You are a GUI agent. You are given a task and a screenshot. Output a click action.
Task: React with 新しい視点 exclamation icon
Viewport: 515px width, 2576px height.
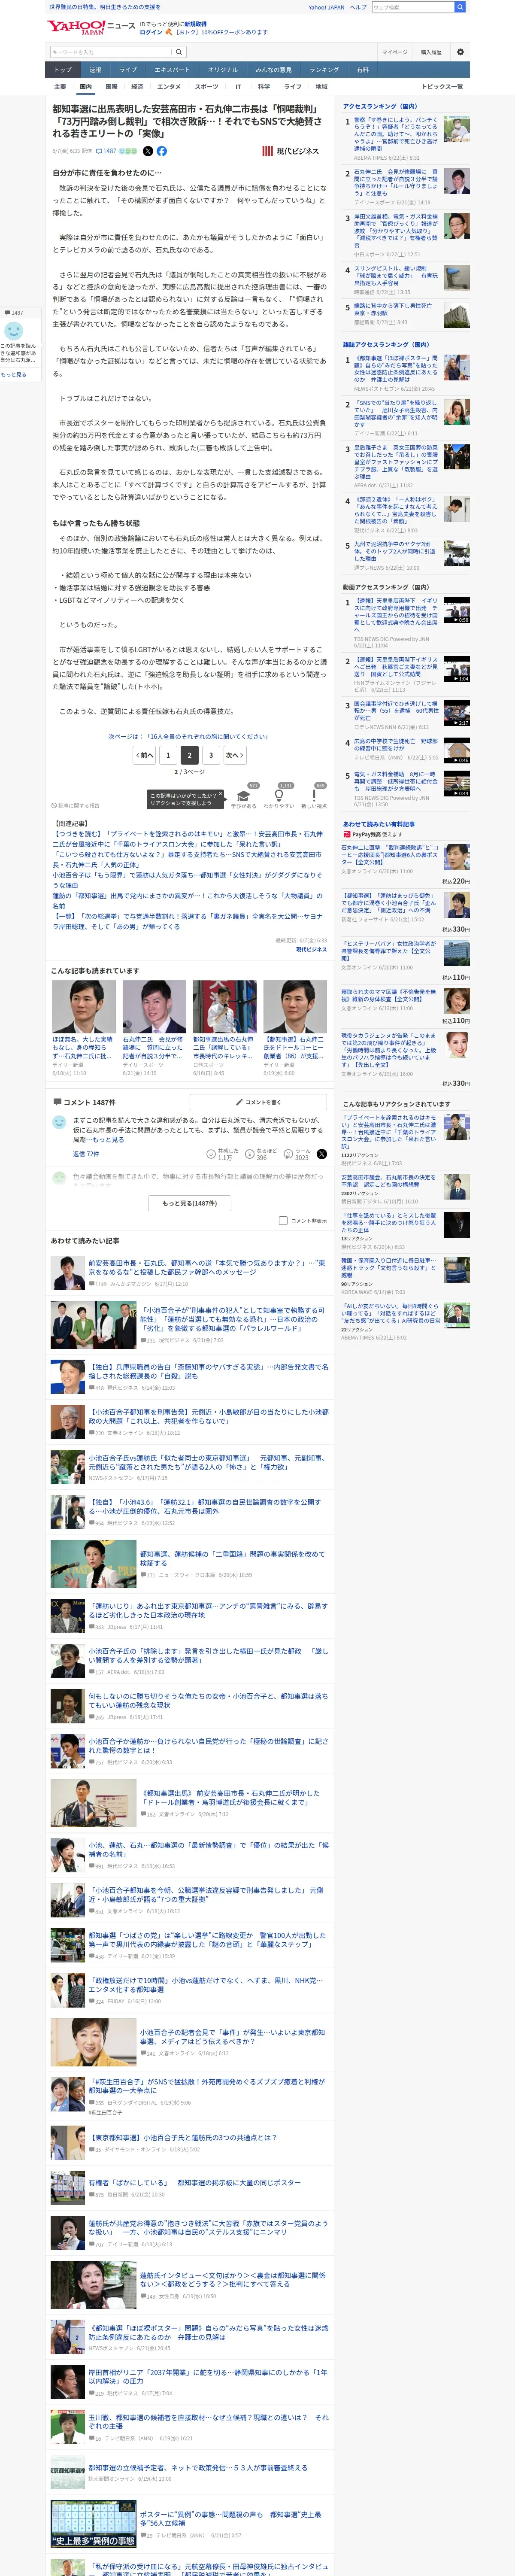(314, 795)
